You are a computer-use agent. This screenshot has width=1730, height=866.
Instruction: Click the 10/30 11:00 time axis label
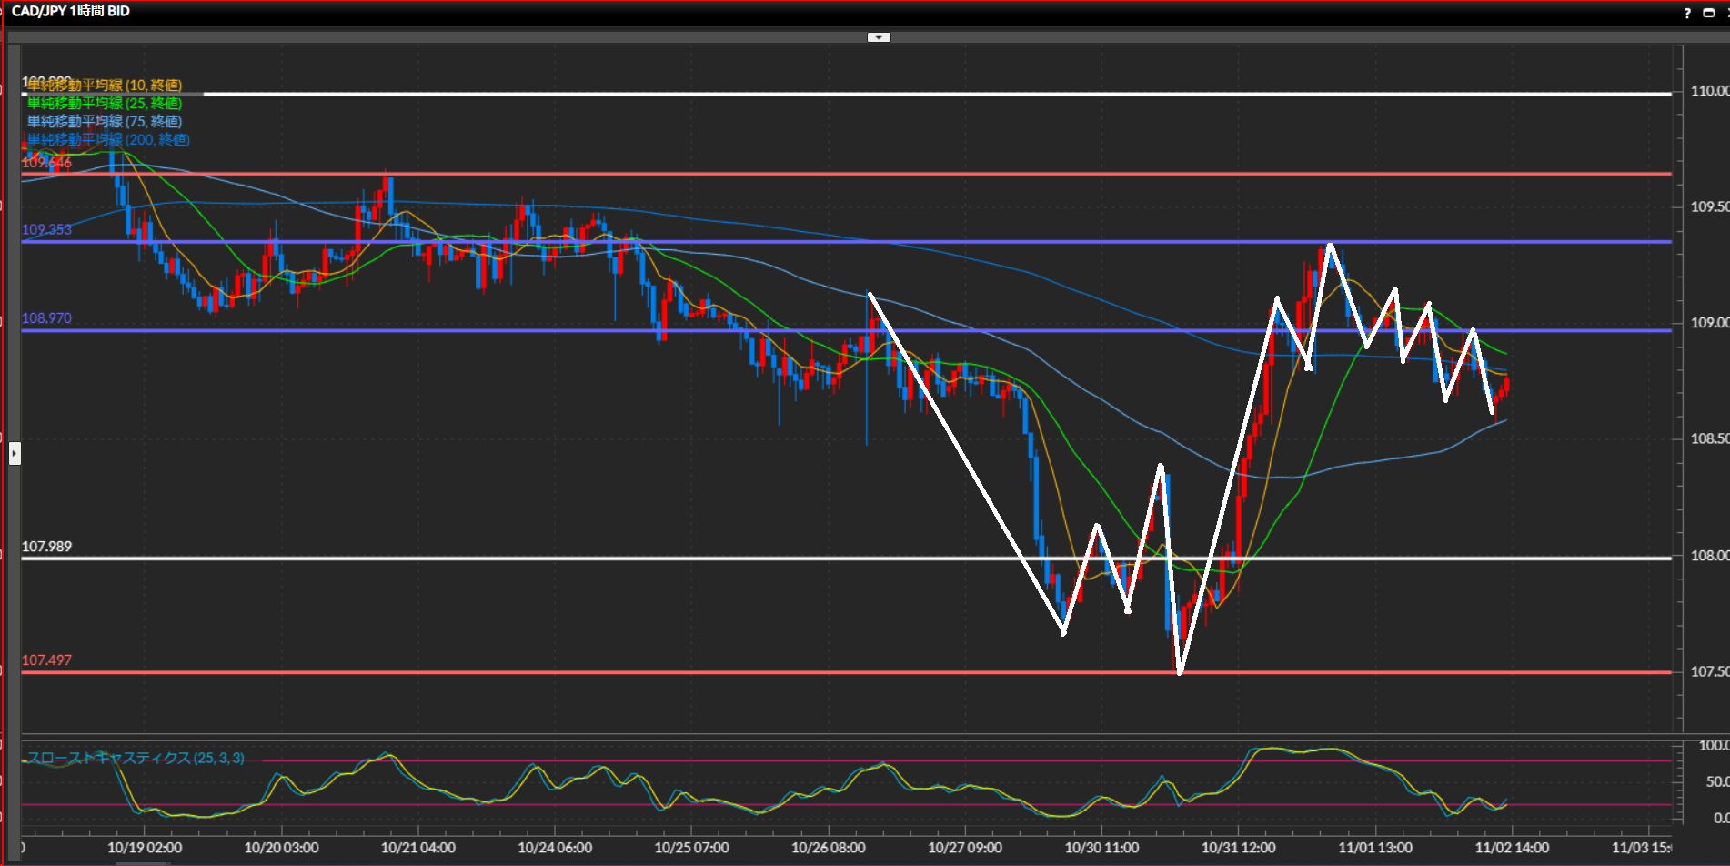[x=1101, y=848]
